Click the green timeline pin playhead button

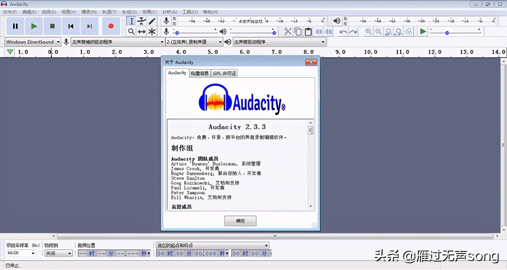point(10,52)
